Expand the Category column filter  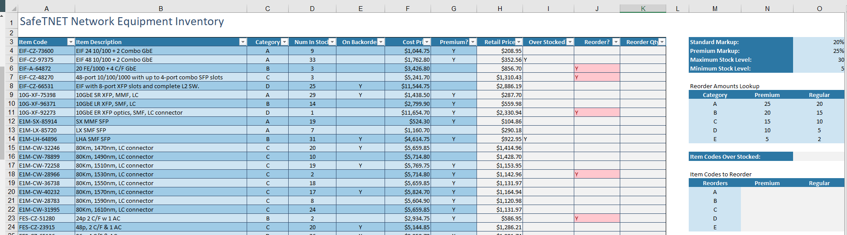(x=284, y=42)
